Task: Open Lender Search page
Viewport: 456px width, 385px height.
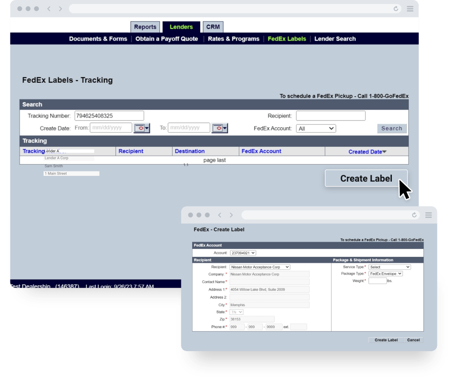Action: pyautogui.click(x=335, y=39)
